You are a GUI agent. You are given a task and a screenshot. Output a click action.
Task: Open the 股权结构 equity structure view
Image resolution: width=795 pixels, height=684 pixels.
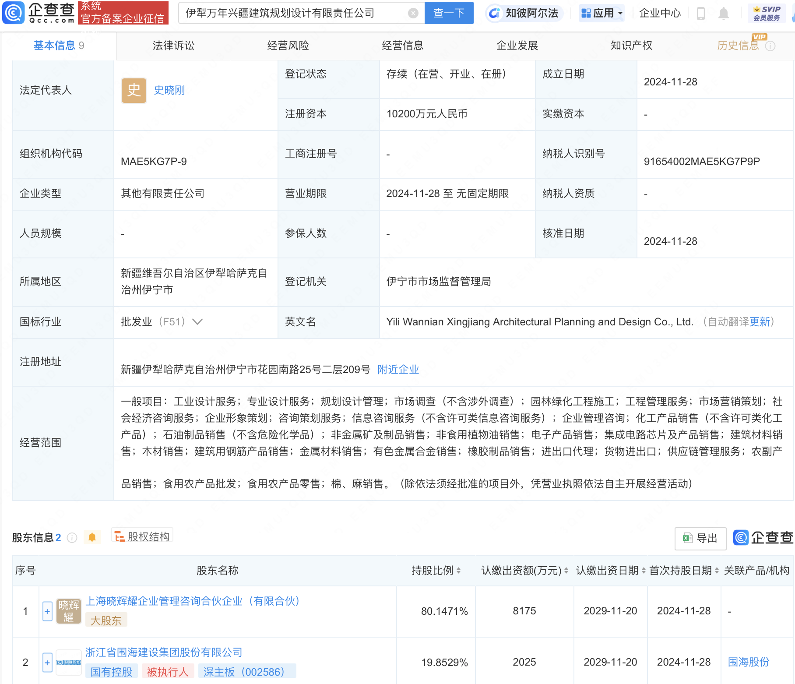click(142, 536)
